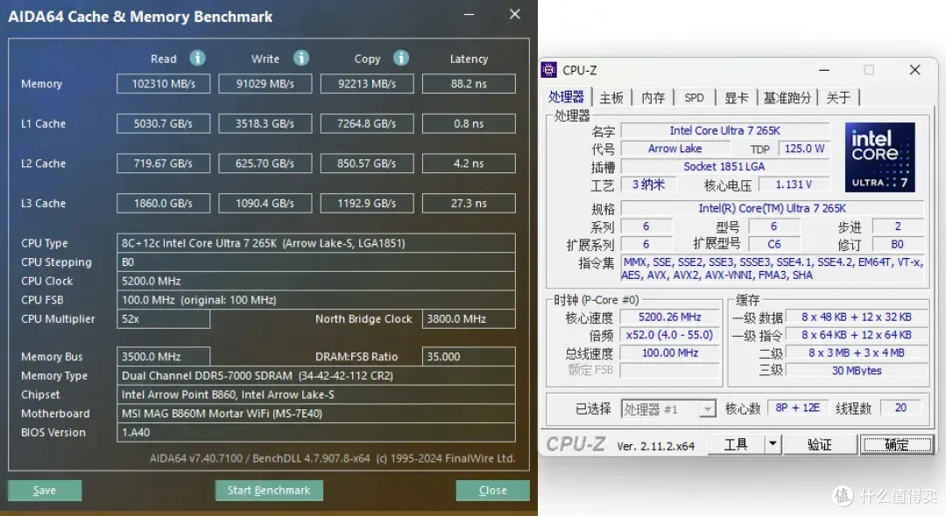Click the Memory Latency 88.2 ns field
This screenshot has height=516, width=946.
[x=469, y=84]
